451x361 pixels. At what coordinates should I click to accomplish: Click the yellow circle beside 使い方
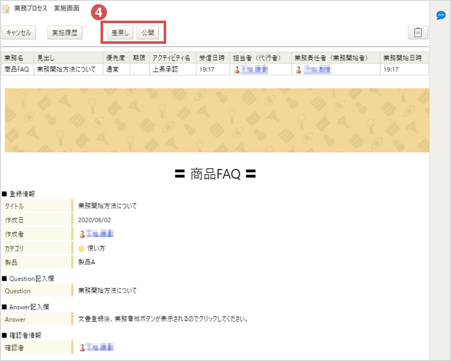click(81, 248)
